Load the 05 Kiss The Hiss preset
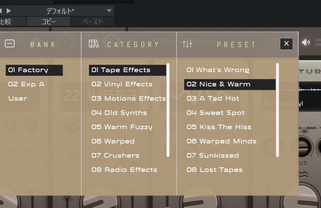321x208 pixels. (x=219, y=127)
